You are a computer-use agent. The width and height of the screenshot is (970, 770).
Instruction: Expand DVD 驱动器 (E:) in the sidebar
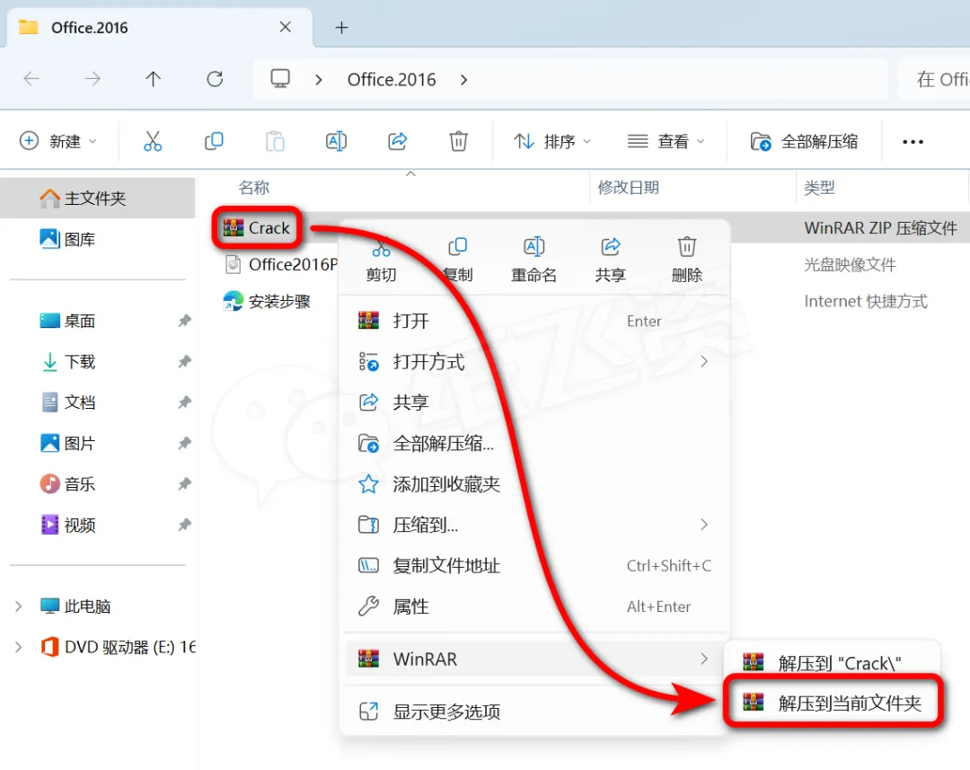19,647
